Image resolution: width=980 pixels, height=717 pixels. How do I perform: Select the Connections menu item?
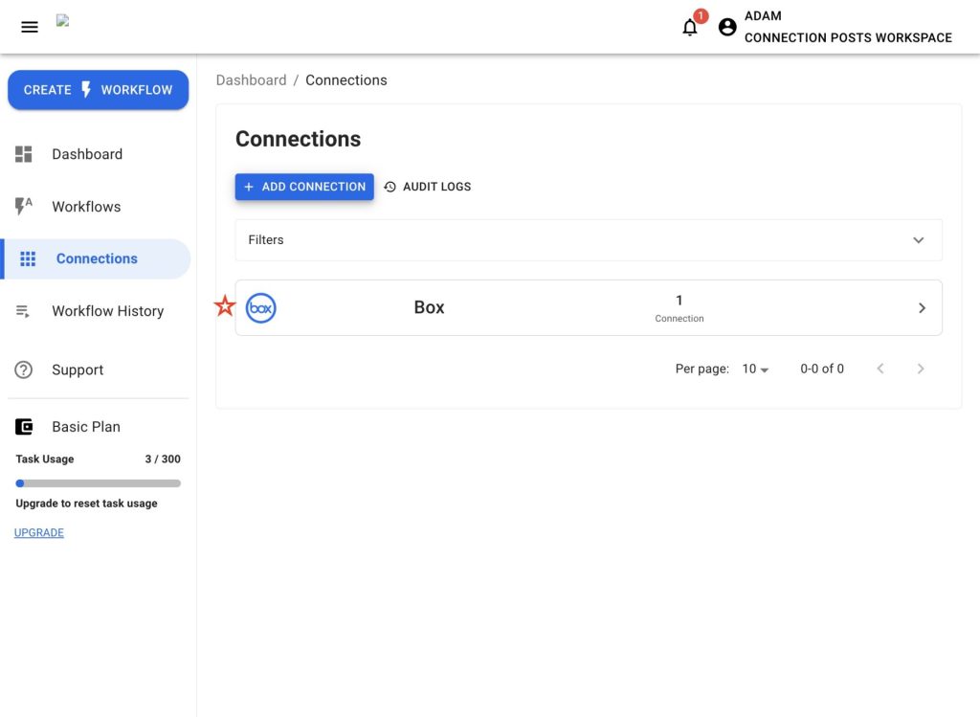(x=97, y=258)
